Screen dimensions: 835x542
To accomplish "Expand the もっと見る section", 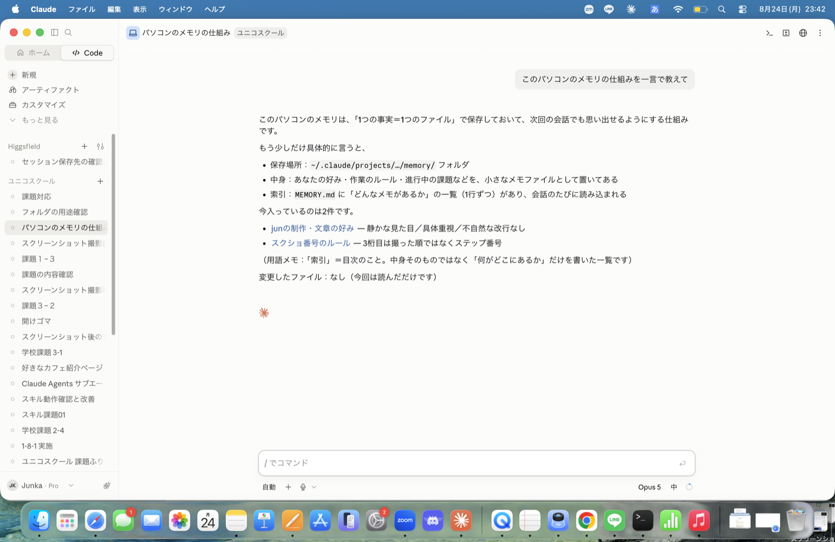I will coord(33,120).
